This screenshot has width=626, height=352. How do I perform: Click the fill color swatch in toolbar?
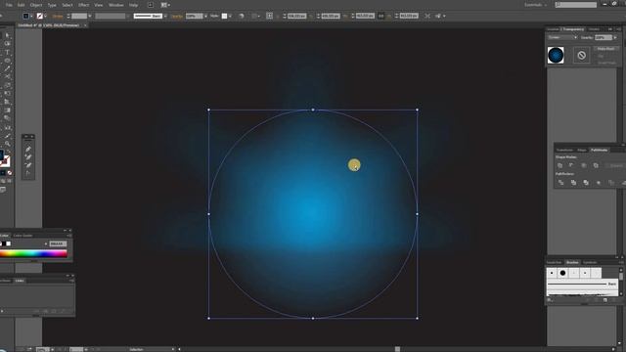pyautogui.click(x=1, y=155)
